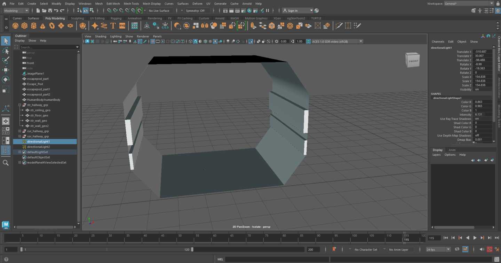Viewport: 501px width, 263px height.
Task: Click the Sweep Mesh shelf icon
Action: [x=104, y=26]
